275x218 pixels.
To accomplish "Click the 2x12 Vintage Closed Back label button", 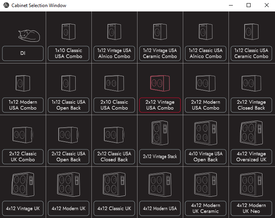I will 251,105.
